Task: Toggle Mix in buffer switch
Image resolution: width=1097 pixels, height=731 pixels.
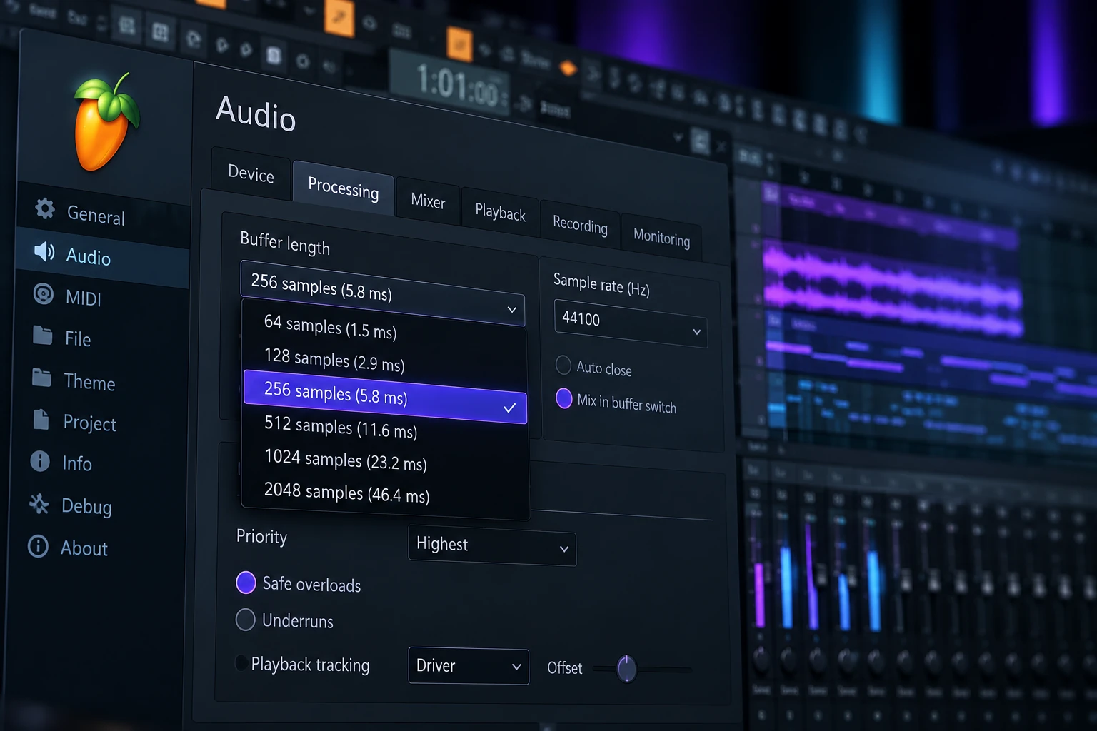Action: (x=564, y=398)
